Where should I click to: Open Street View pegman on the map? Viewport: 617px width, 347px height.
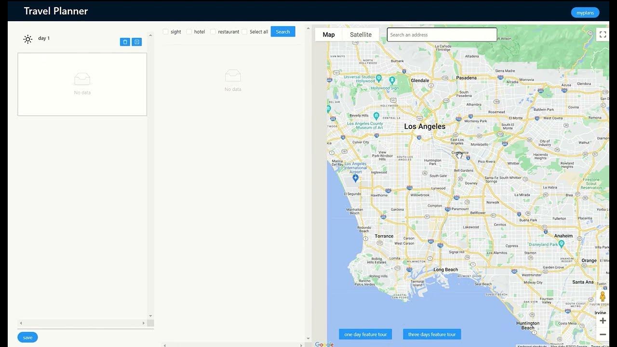603,296
